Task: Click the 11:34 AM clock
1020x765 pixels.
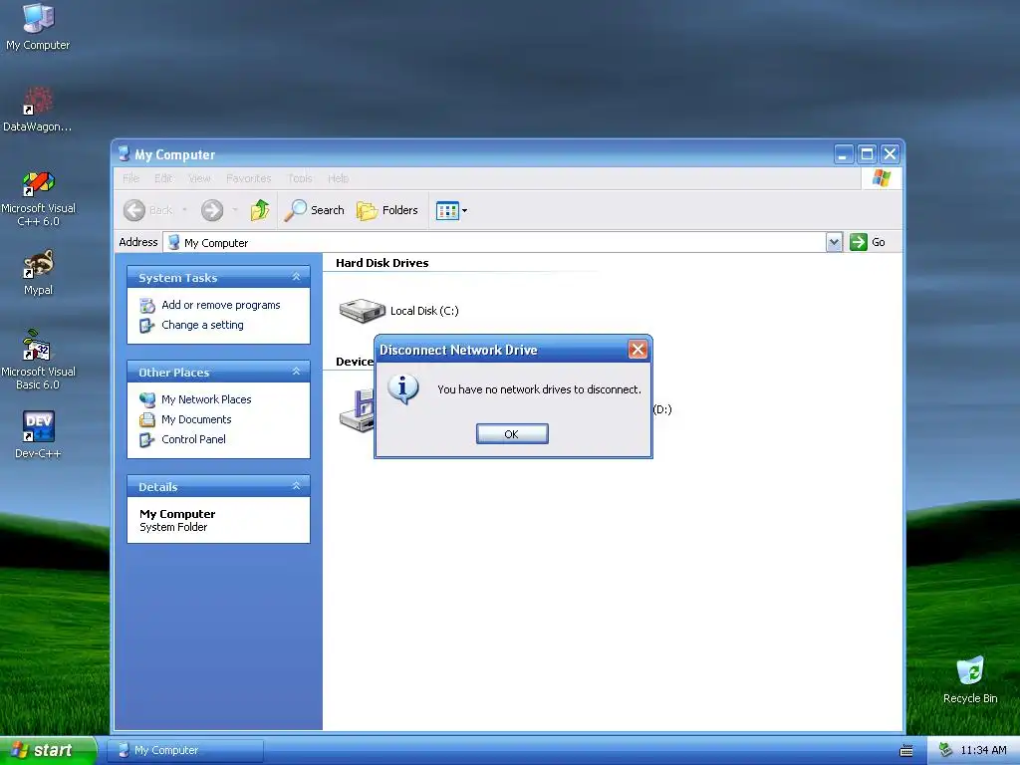Action: 983,750
